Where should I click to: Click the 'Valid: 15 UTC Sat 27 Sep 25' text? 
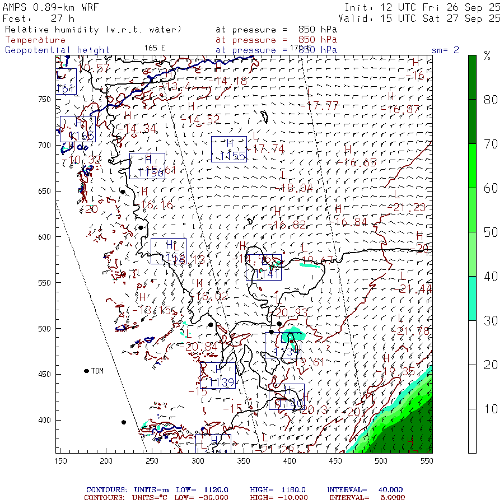(419, 18)
